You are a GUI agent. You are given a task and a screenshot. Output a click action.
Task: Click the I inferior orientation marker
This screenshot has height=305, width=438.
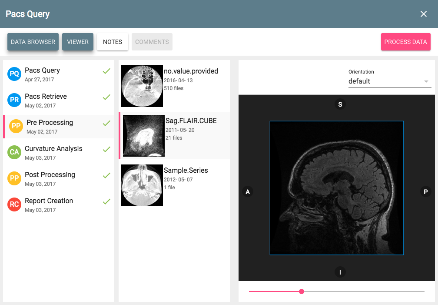(x=340, y=272)
